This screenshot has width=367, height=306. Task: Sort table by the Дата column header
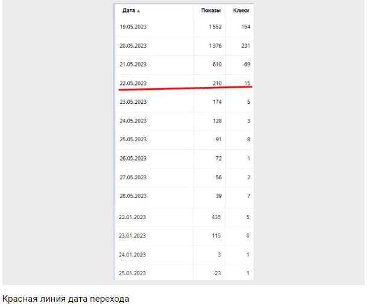[129, 10]
